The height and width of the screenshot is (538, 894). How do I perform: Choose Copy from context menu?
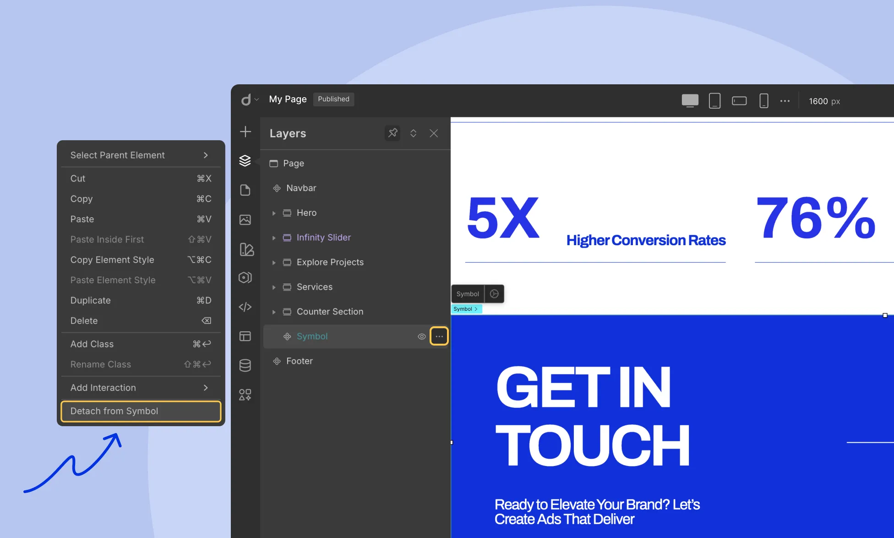141,199
